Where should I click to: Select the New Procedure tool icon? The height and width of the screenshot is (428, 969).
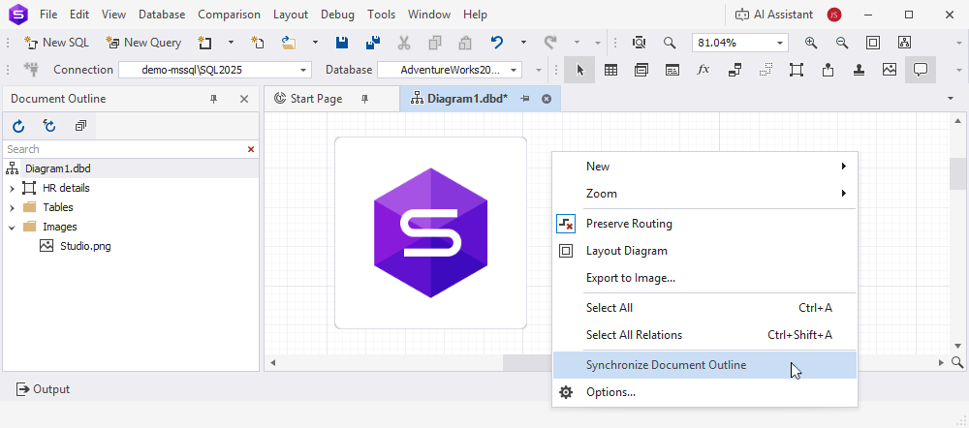coord(672,70)
